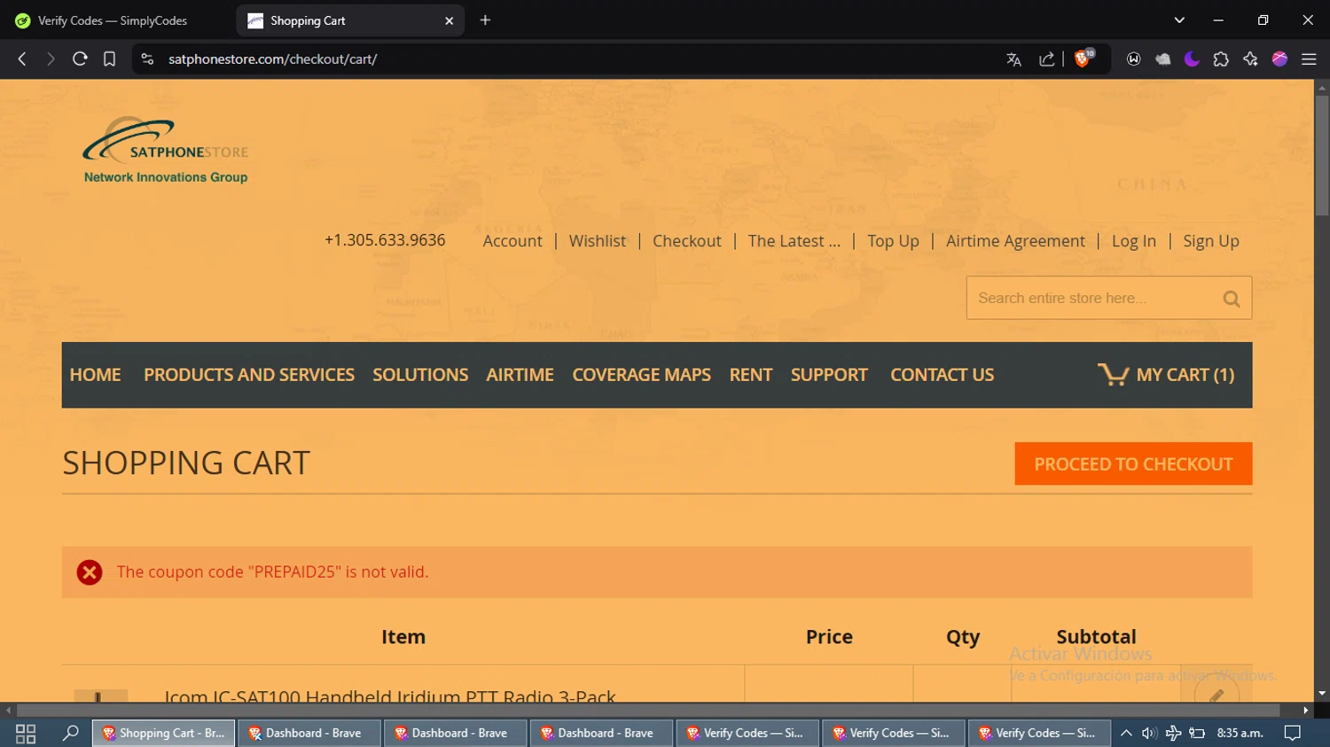Open the RENT menu item

pyautogui.click(x=751, y=375)
